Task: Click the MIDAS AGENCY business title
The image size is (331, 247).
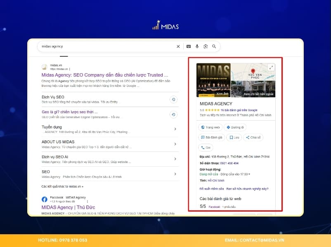Action: pyautogui.click(x=216, y=104)
